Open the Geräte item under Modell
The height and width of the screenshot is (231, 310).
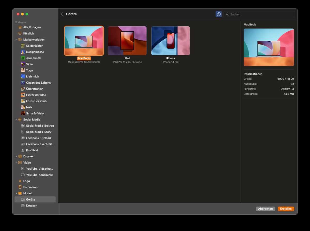pyautogui.click(x=35, y=200)
